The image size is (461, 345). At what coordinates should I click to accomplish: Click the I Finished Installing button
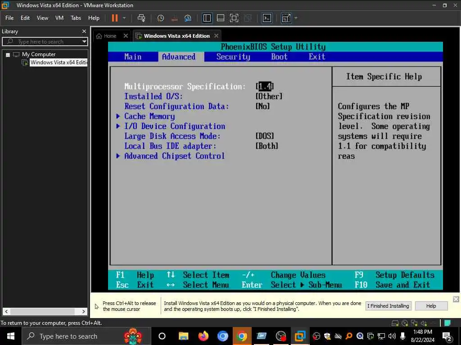tap(388, 305)
